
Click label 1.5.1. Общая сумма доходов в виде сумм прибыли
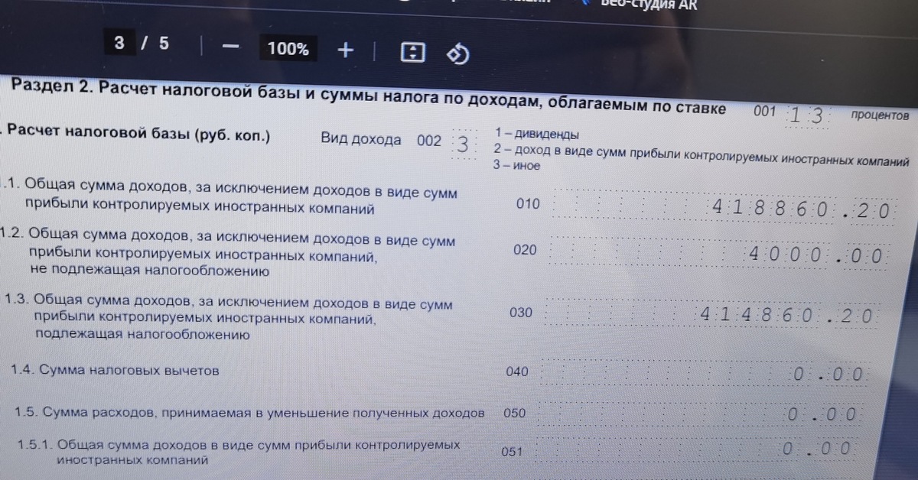click(x=239, y=452)
